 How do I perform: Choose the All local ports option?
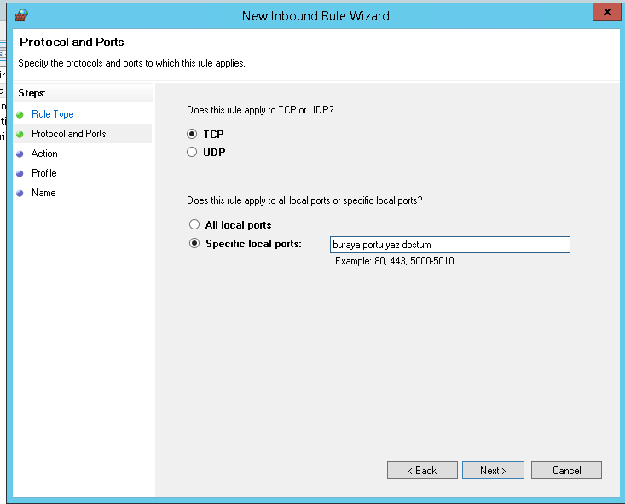click(194, 224)
